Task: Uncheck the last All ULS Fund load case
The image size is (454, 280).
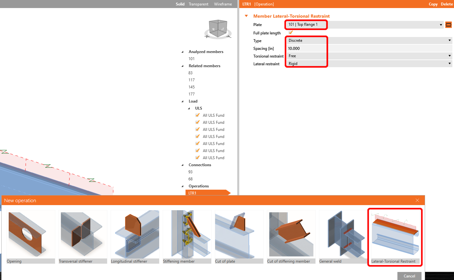Action: click(x=197, y=158)
